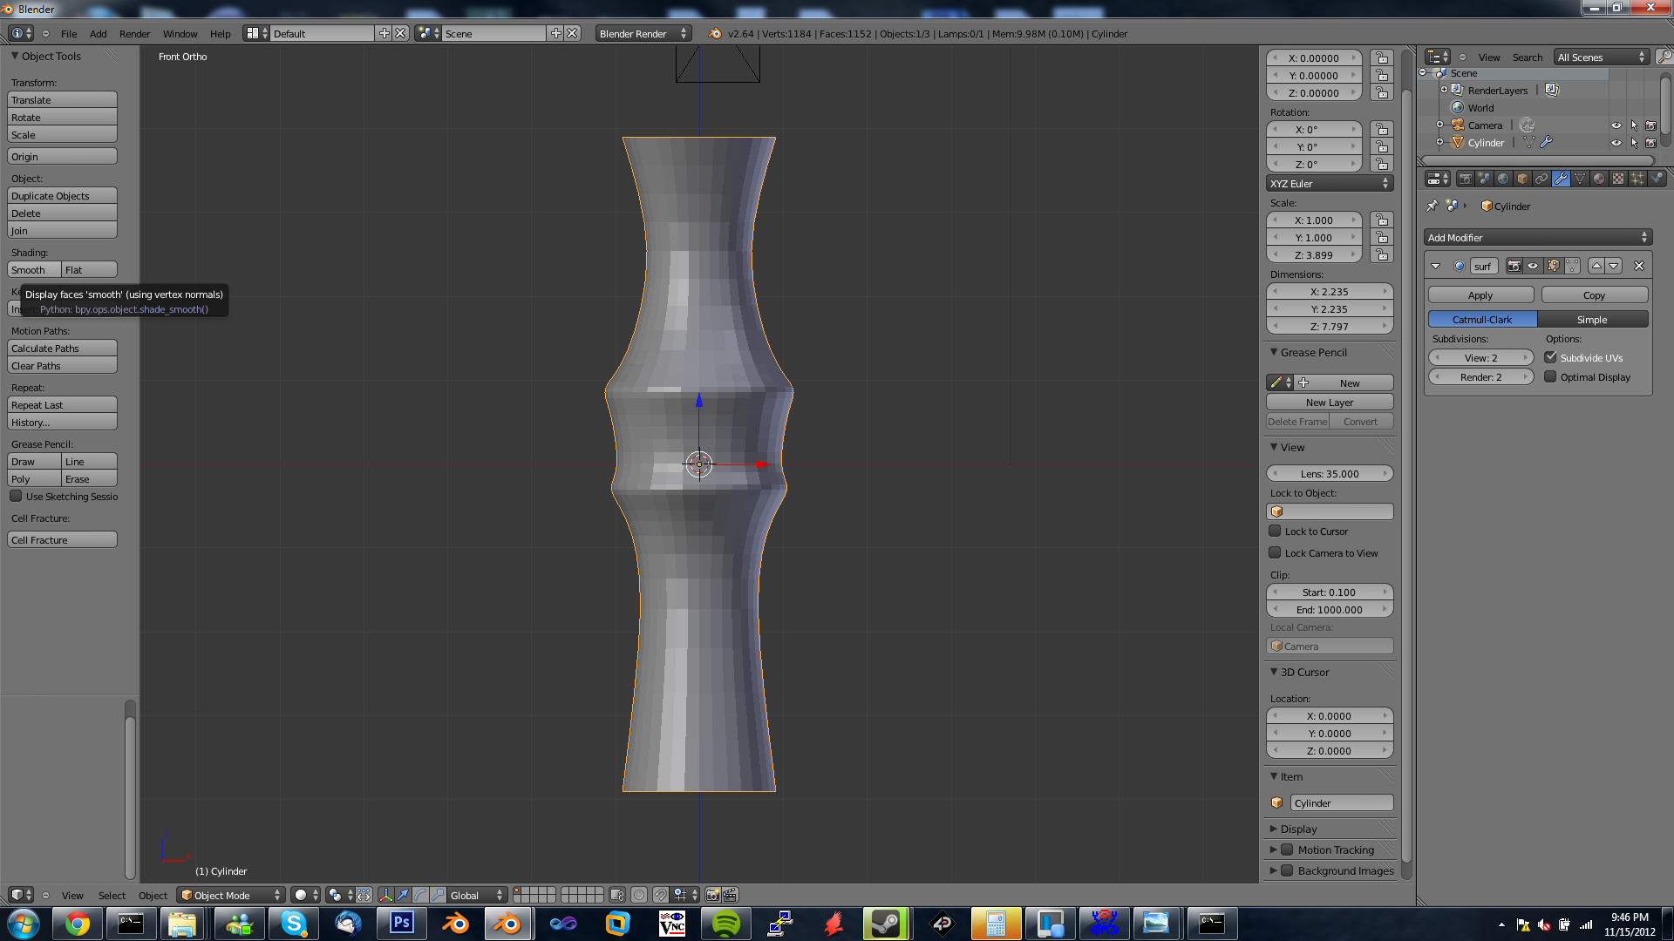Toggle Cylinder visibility eye in outliner
The width and height of the screenshot is (1674, 941).
pyautogui.click(x=1616, y=143)
